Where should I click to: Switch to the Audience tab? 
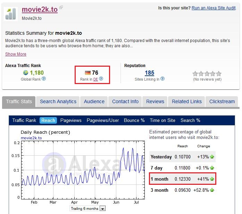(94, 101)
